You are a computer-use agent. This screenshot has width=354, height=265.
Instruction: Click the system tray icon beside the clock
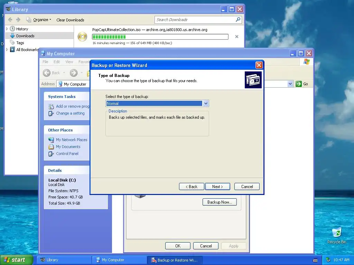tap(328, 260)
